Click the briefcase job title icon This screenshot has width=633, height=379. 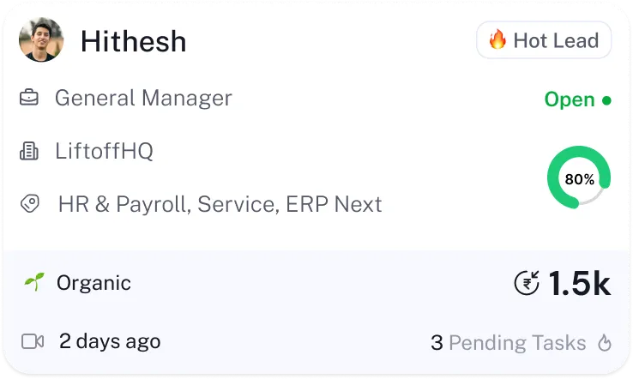click(30, 99)
